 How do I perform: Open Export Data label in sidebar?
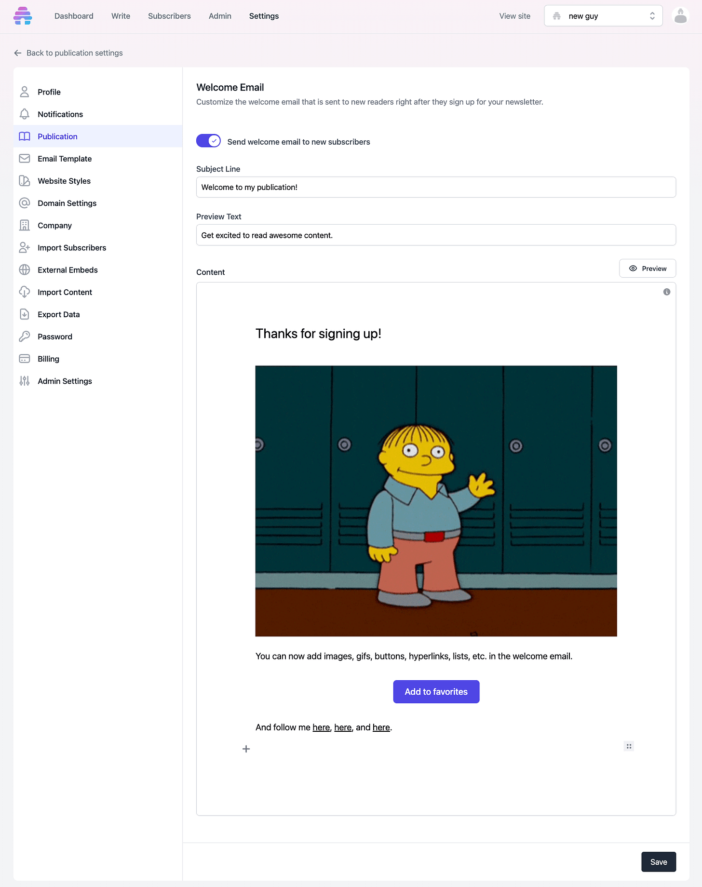59,314
